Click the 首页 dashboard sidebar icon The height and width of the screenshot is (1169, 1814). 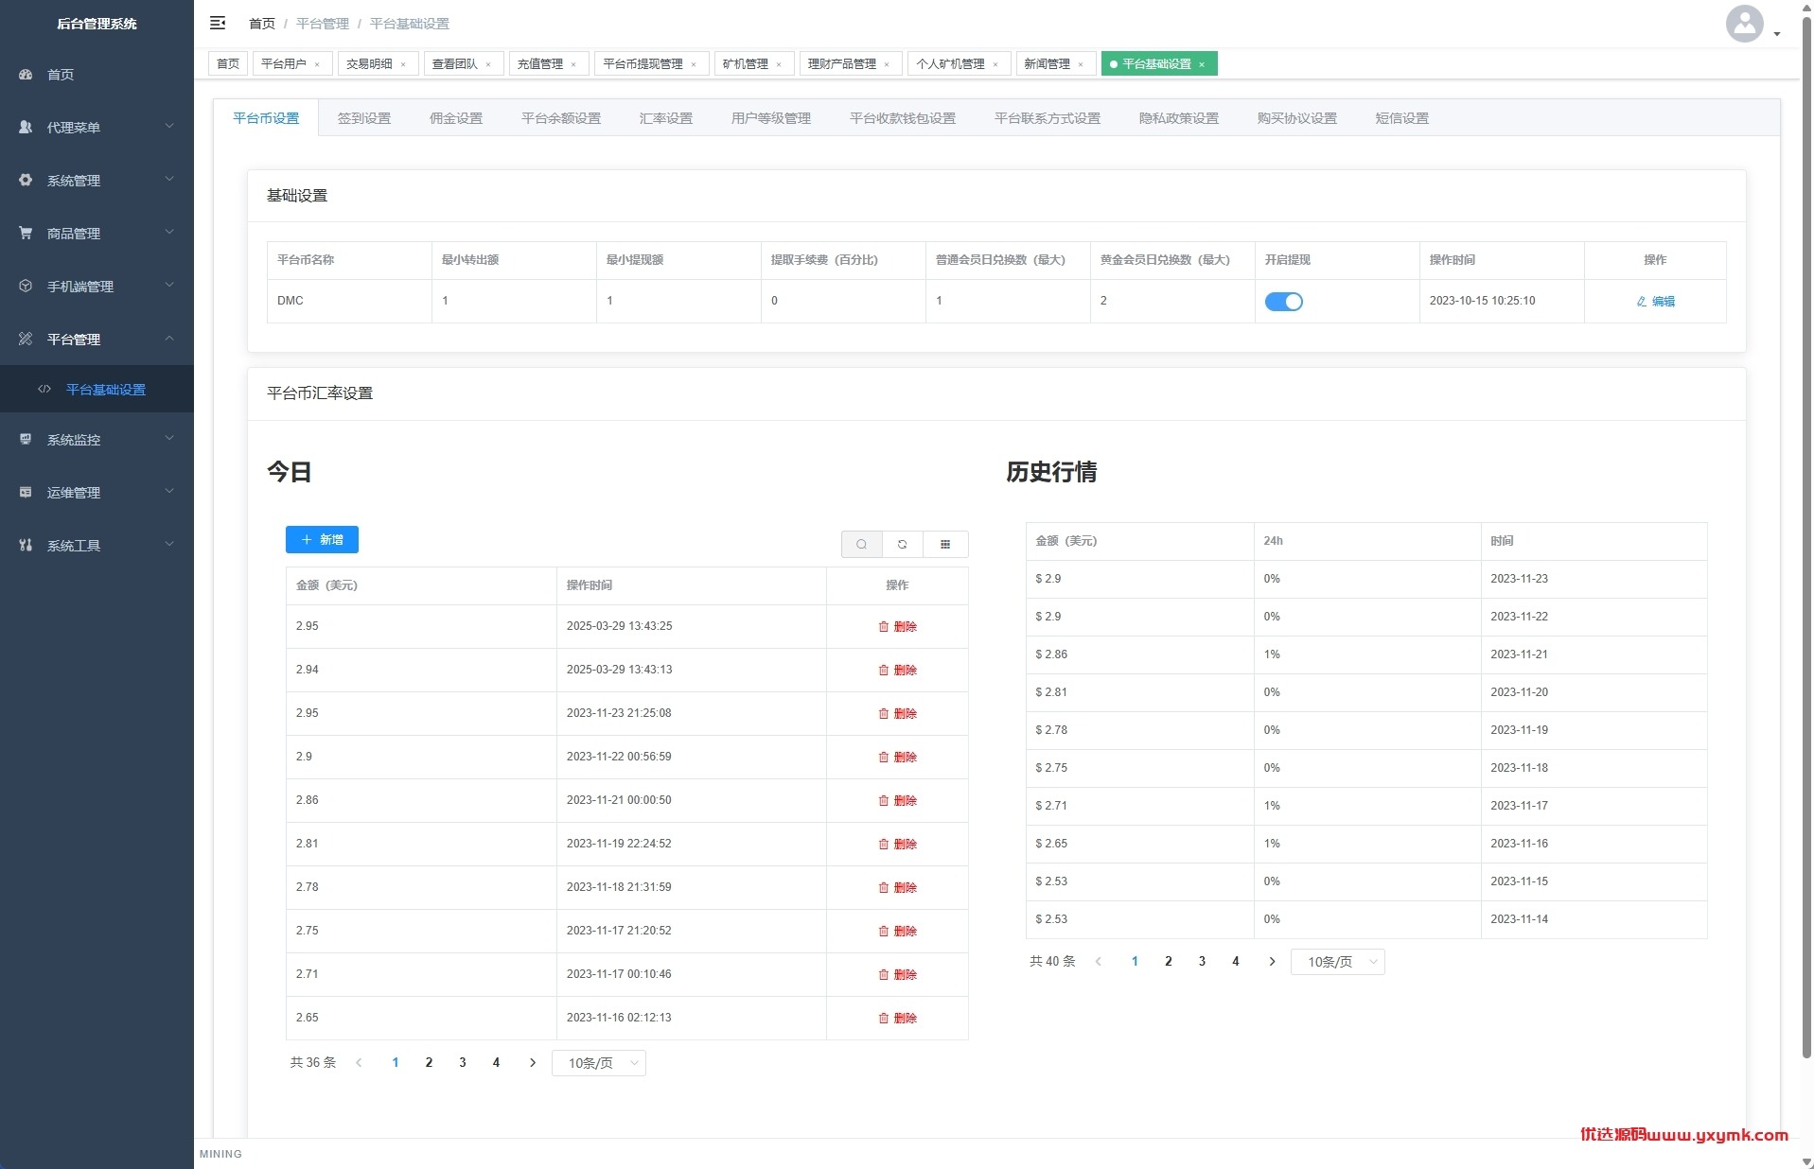pyautogui.click(x=26, y=74)
